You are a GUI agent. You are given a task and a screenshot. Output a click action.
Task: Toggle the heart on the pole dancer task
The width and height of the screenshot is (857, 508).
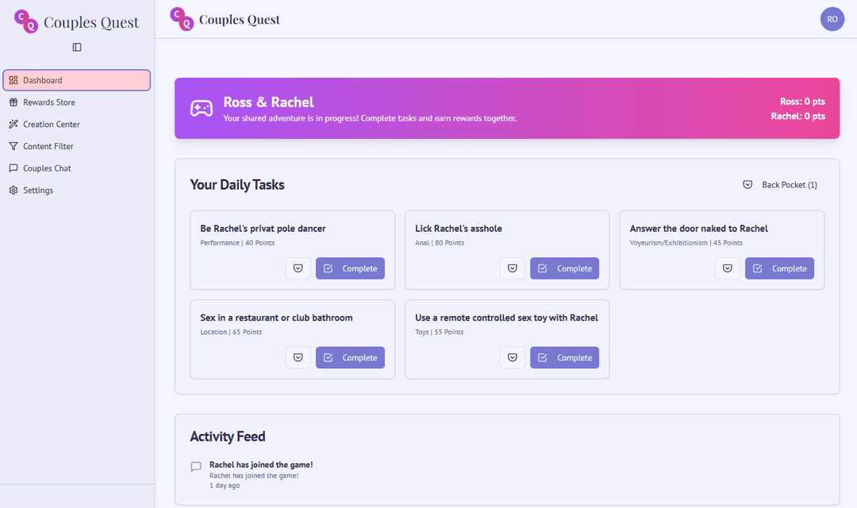click(x=298, y=268)
